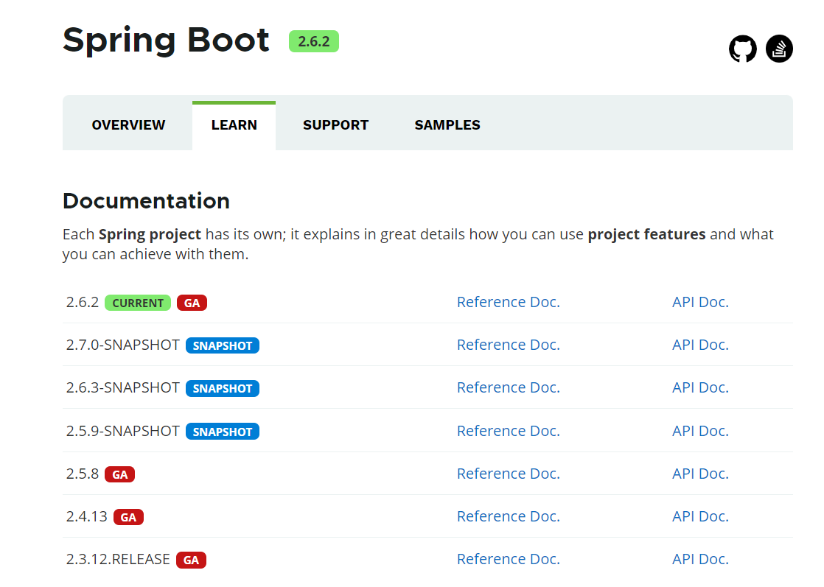The width and height of the screenshot is (824, 587).
Task: Click the Stack Overflow icon
Action: pyautogui.click(x=779, y=49)
